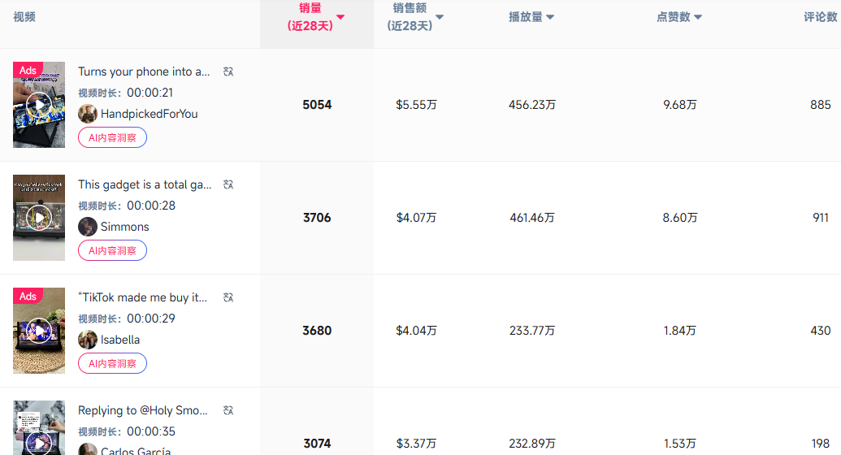Click translate icon beside 'TikTok made me buy it' title
This screenshot has width=841, height=455.
pos(228,297)
